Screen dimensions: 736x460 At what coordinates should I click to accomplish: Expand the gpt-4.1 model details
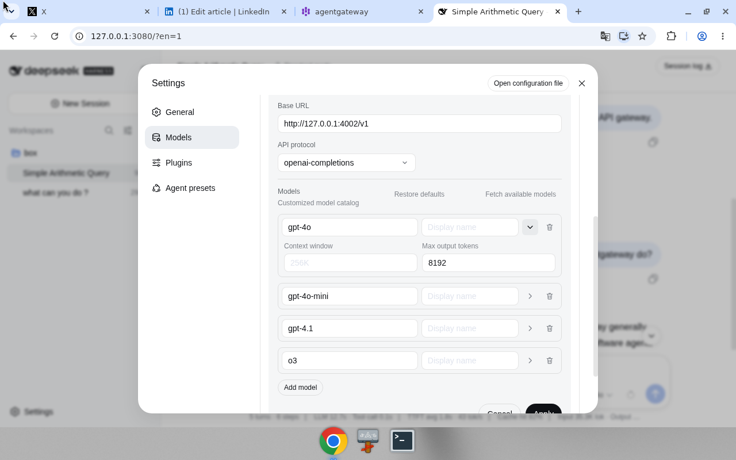coord(530,328)
